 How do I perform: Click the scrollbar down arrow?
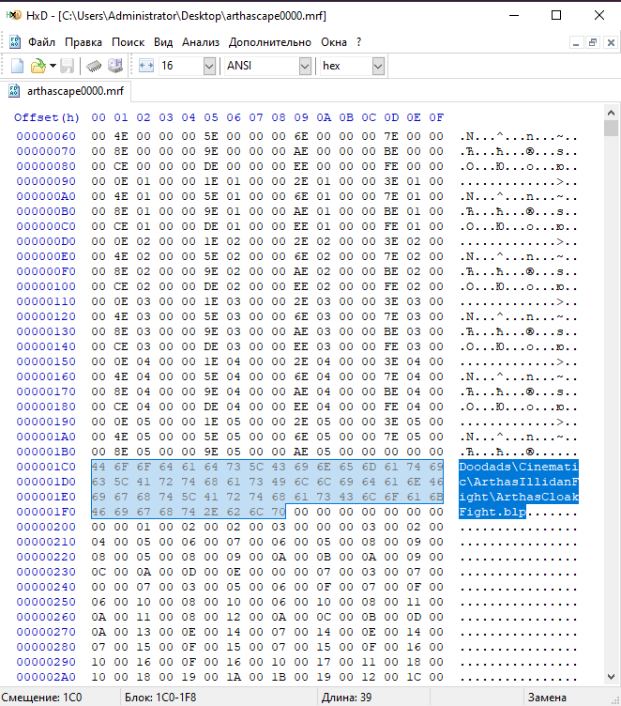(611, 676)
